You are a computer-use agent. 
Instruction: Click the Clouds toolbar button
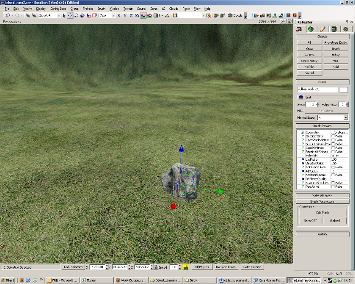(235, 15)
